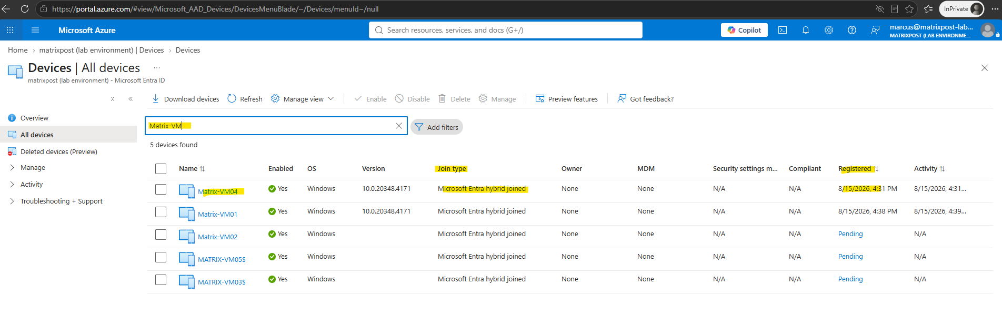Reload the browser page

(24, 9)
